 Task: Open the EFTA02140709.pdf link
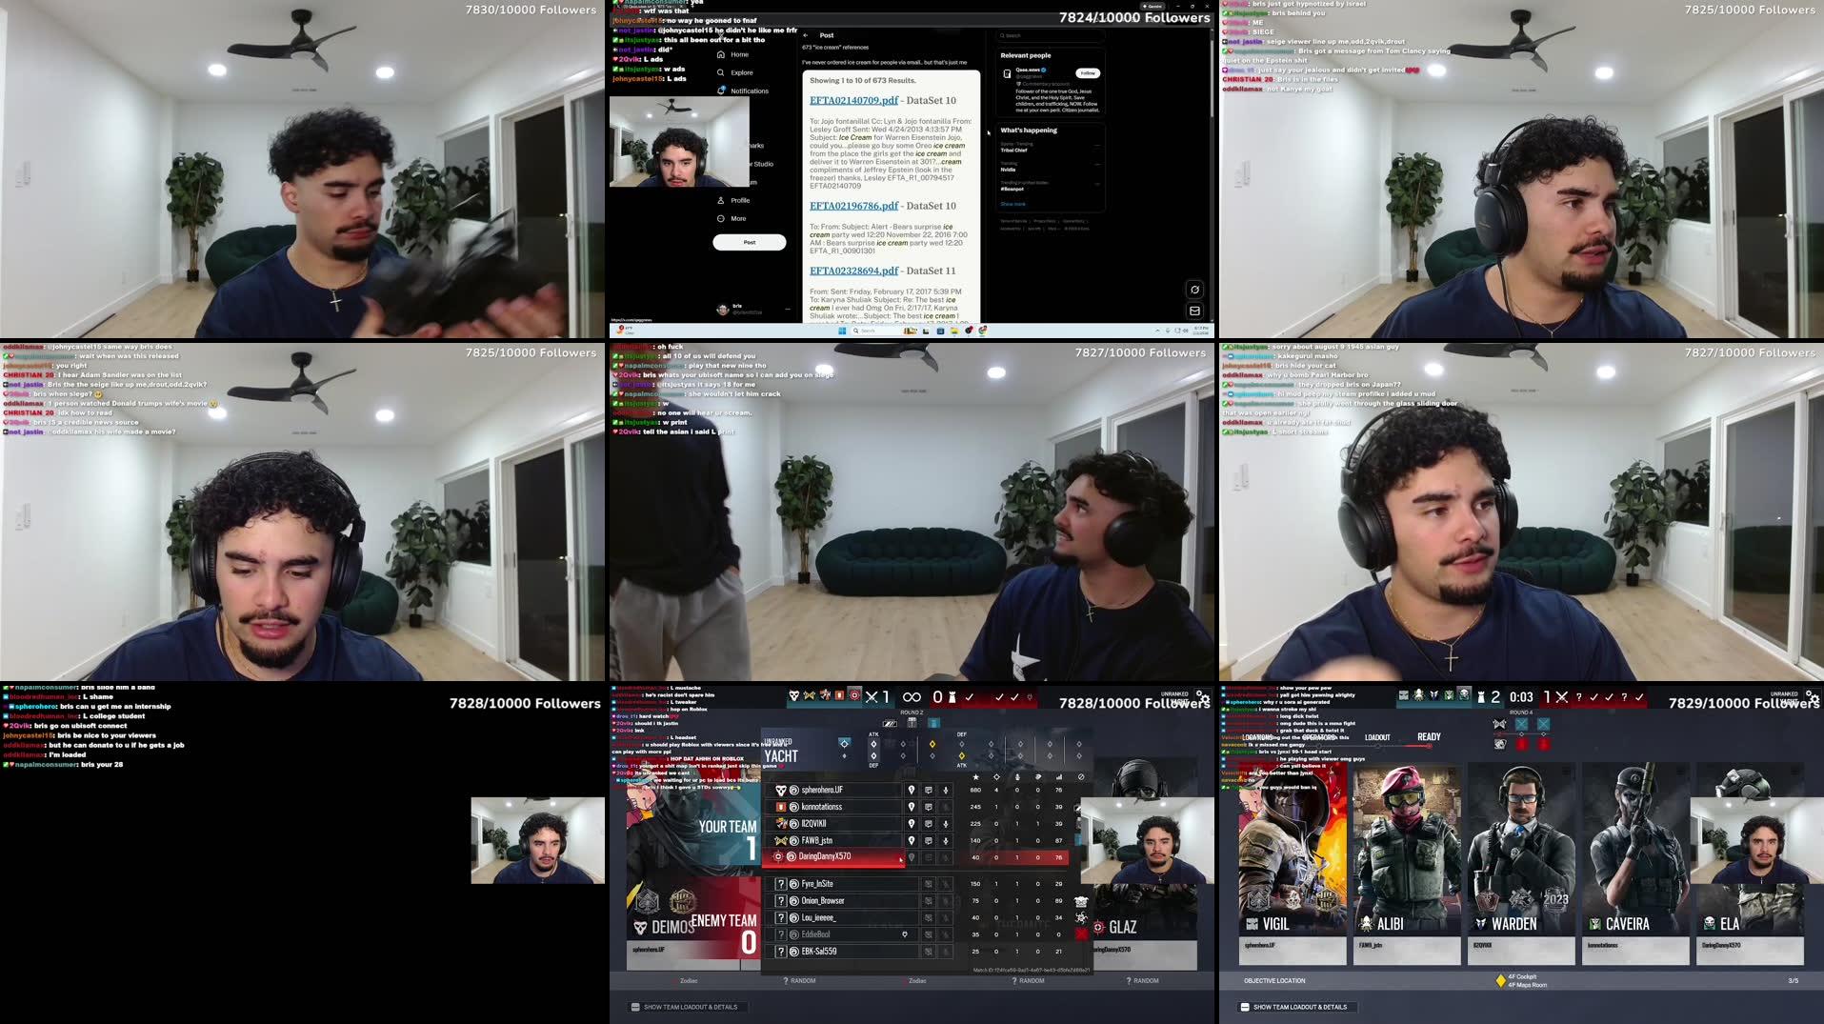[852, 99]
